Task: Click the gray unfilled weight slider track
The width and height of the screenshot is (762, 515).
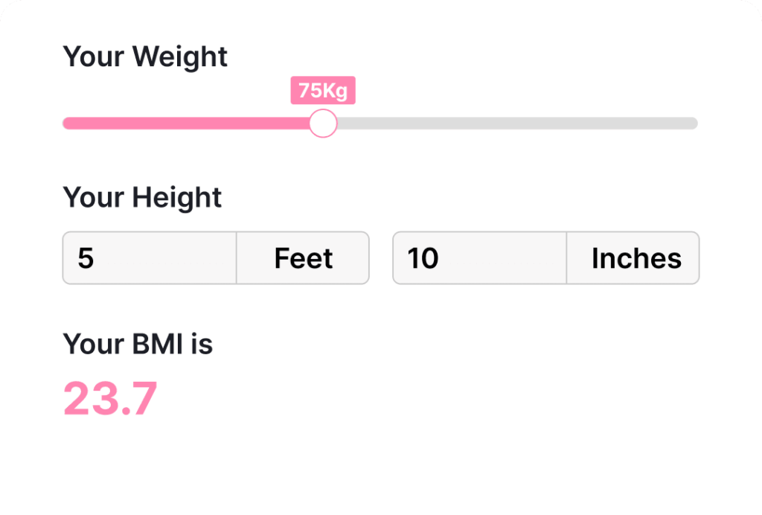Action: (x=513, y=124)
